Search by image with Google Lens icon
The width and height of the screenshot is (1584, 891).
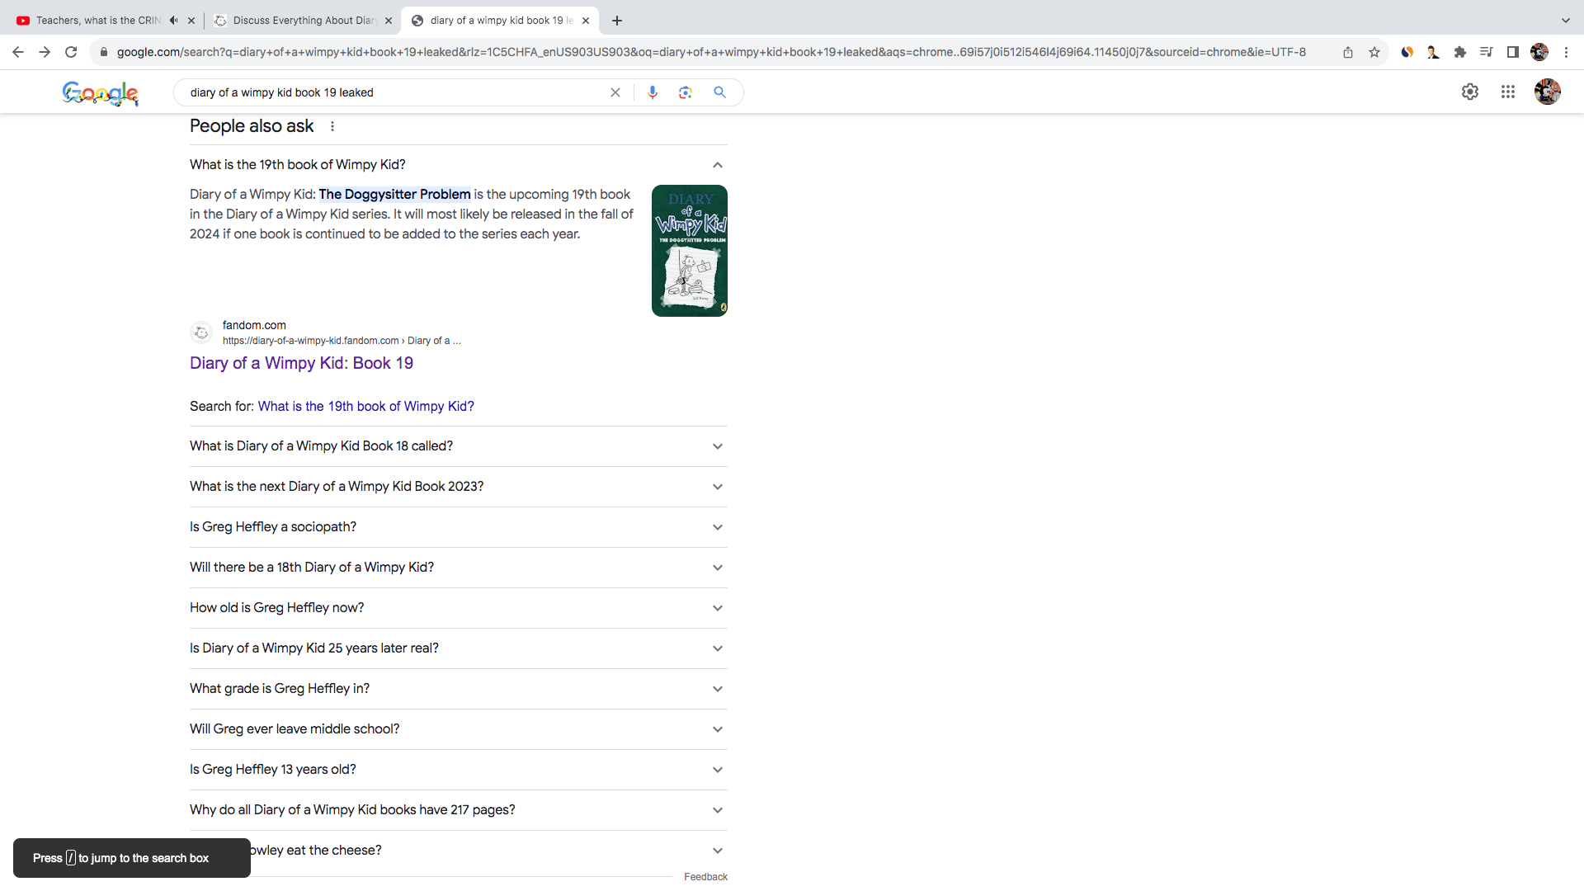(x=686, y=92)
